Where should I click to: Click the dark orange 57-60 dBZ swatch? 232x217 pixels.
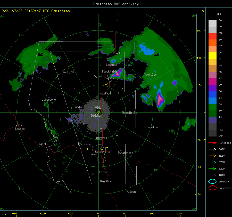click(x=212, y=43)
